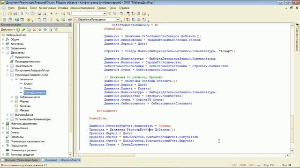Switch to the Модуль объекта window tab

[61, 160]
